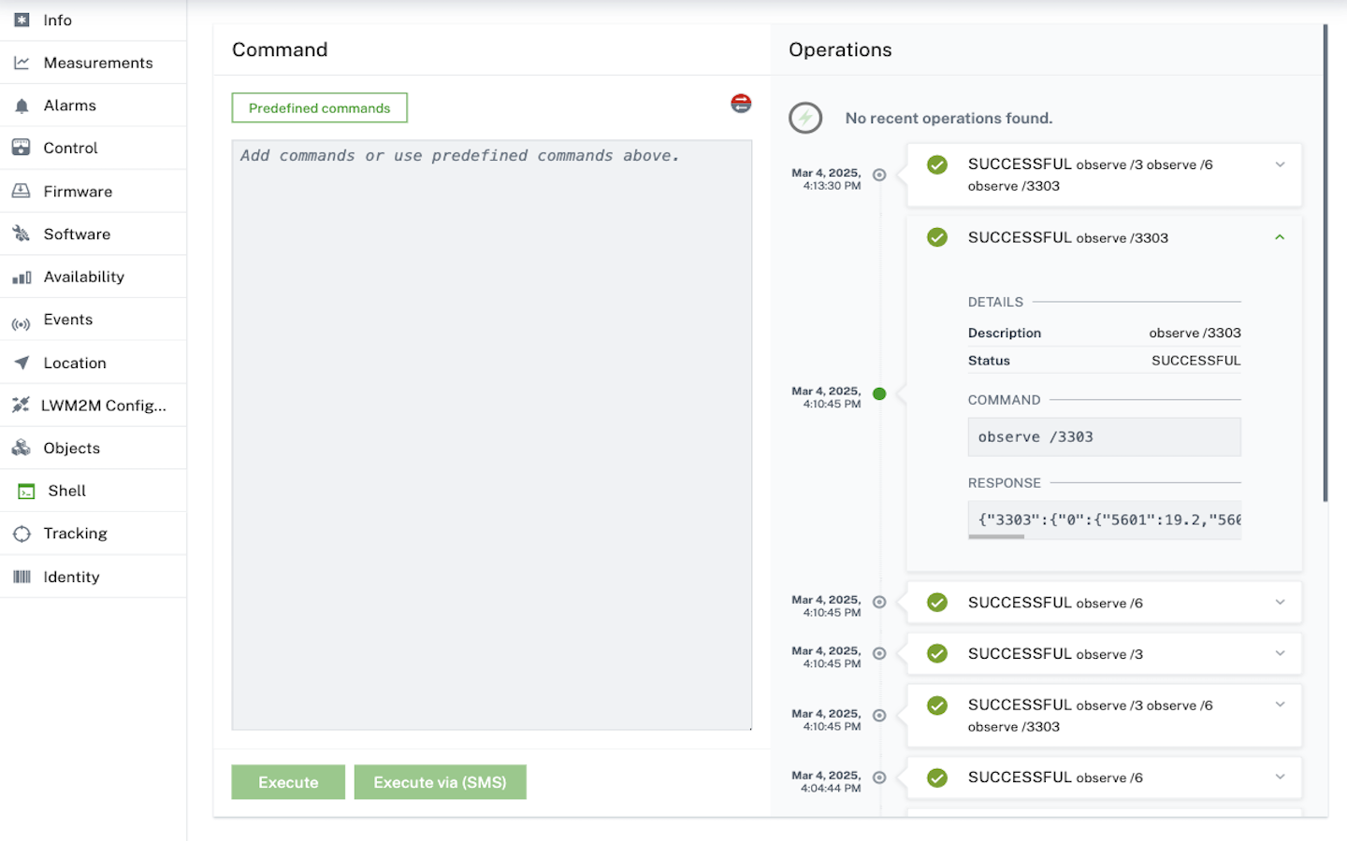Open the LWM2M Configuration tab
Image resolution: width=1347 pixels, height=841 pixels.
pos(103,406)
